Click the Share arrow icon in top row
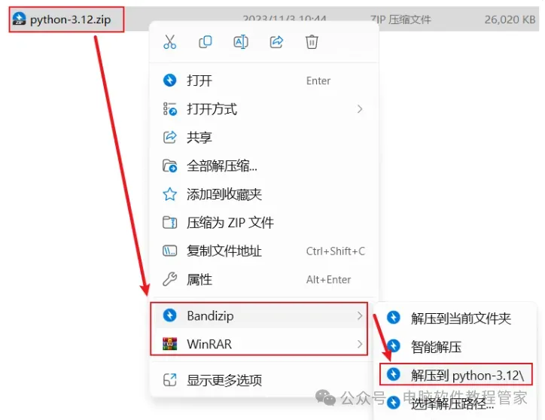 pyautogui.click(x=276, y=42)
